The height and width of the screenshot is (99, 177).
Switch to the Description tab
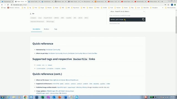click(37, 29)
